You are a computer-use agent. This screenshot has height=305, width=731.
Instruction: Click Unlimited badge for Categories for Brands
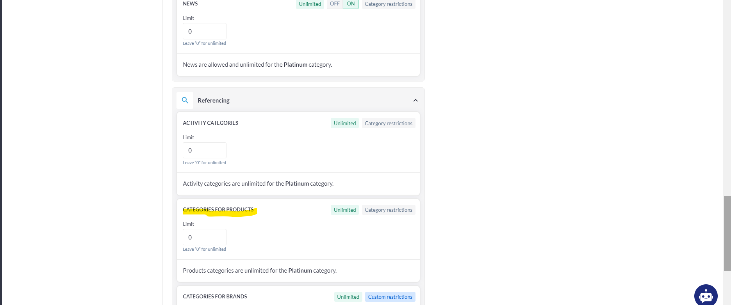(348, 297)
